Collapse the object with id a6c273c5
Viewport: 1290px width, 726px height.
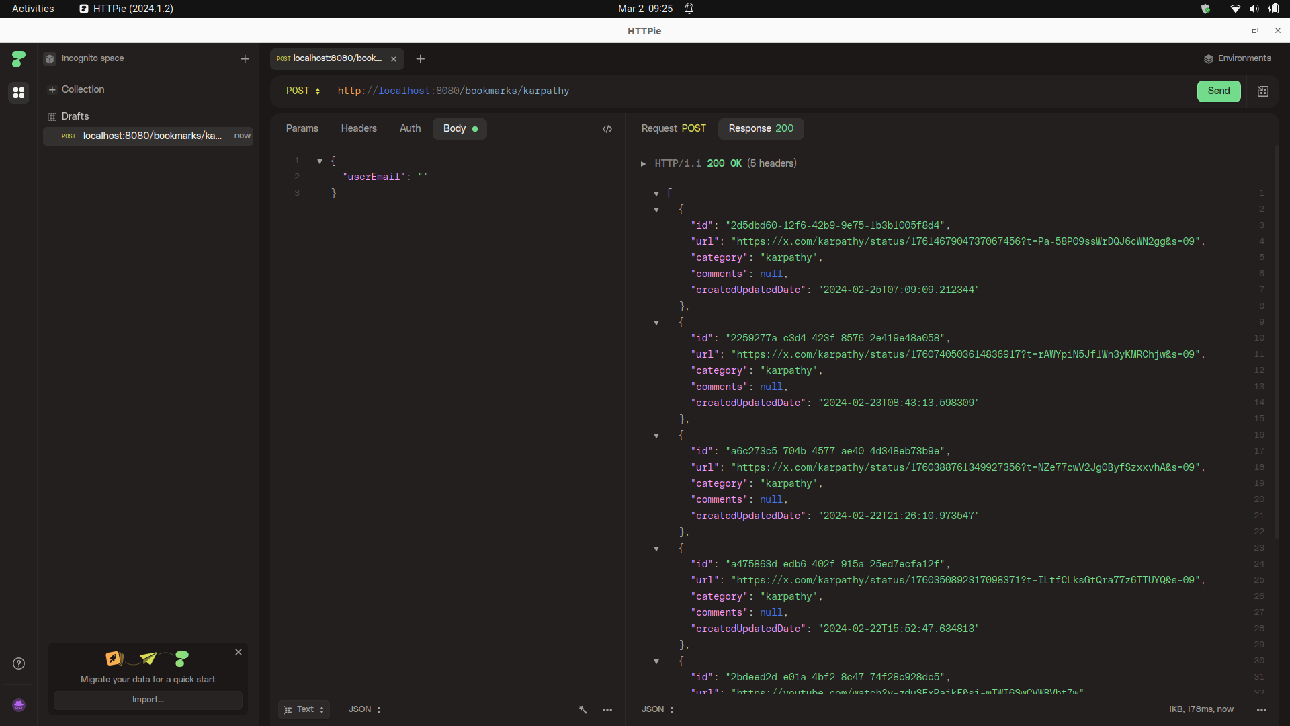click(656, 436)
